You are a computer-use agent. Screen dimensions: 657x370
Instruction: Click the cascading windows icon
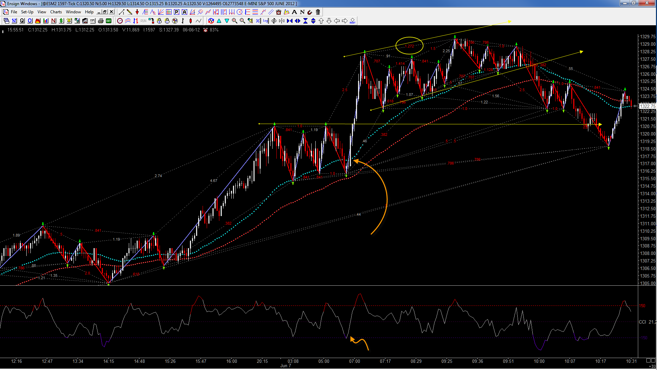coord(6,21)
